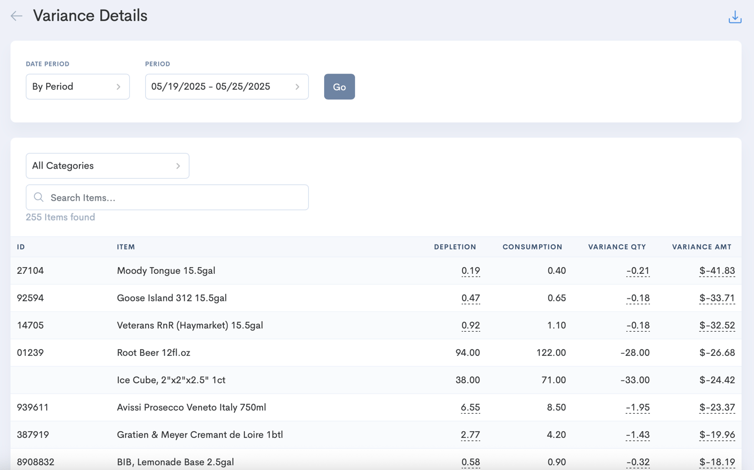Click Moody Tongue variance amount $-41.83
This screenshot has height=470, width=754.
pos(717,271)
